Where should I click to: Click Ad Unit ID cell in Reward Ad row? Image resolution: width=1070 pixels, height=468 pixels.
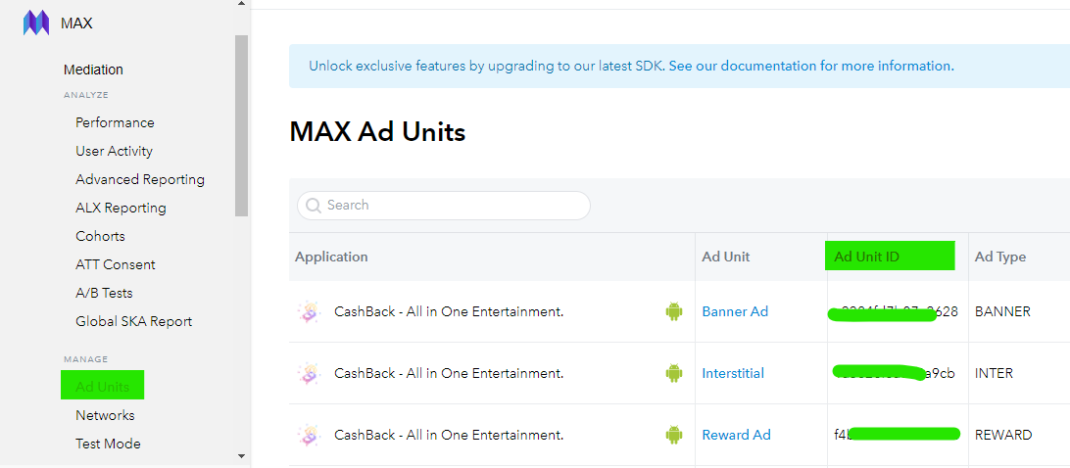(x=898, y=435)
